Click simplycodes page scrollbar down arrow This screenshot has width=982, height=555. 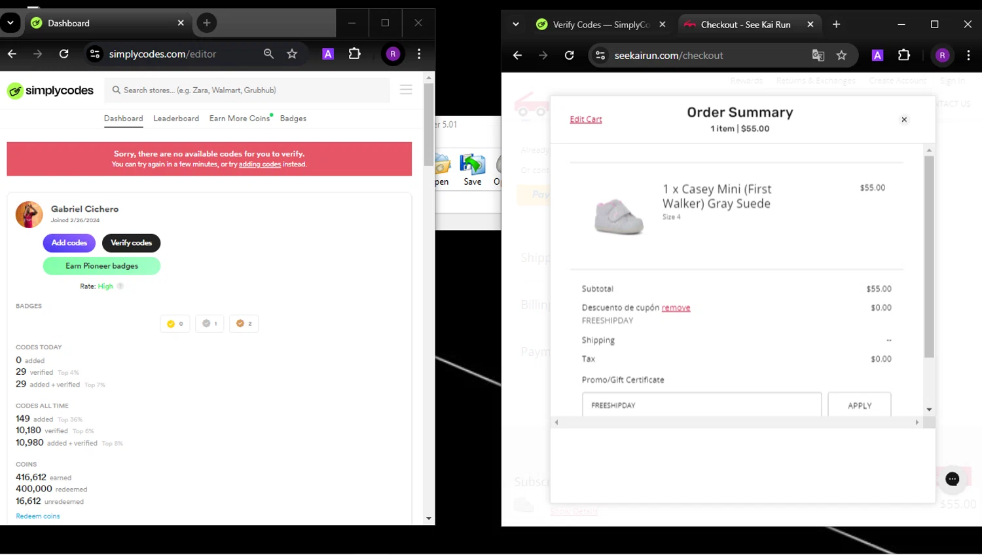click(429, 518)
